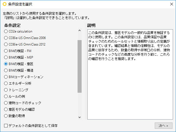176x132 pixels.
Task: Select BIMの検証 - FM radio button
Action: point(6,51)
